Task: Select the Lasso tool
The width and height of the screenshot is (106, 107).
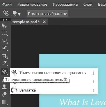Action: click(5, 41)
